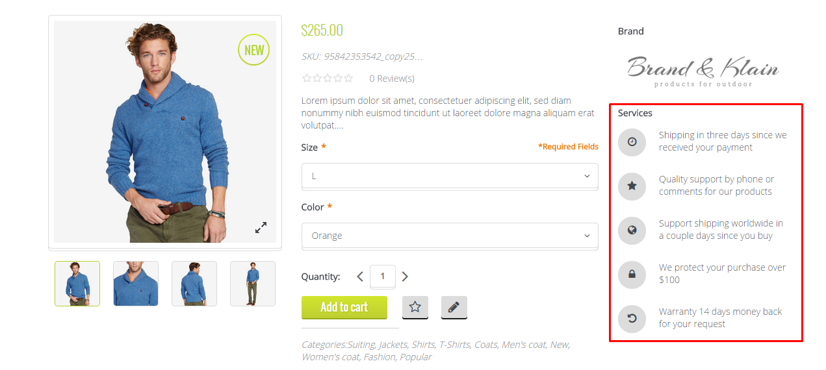This screenshot has width=826, height=370.
Task: Click the pencil edit icon button
Action: coord(454,307)
